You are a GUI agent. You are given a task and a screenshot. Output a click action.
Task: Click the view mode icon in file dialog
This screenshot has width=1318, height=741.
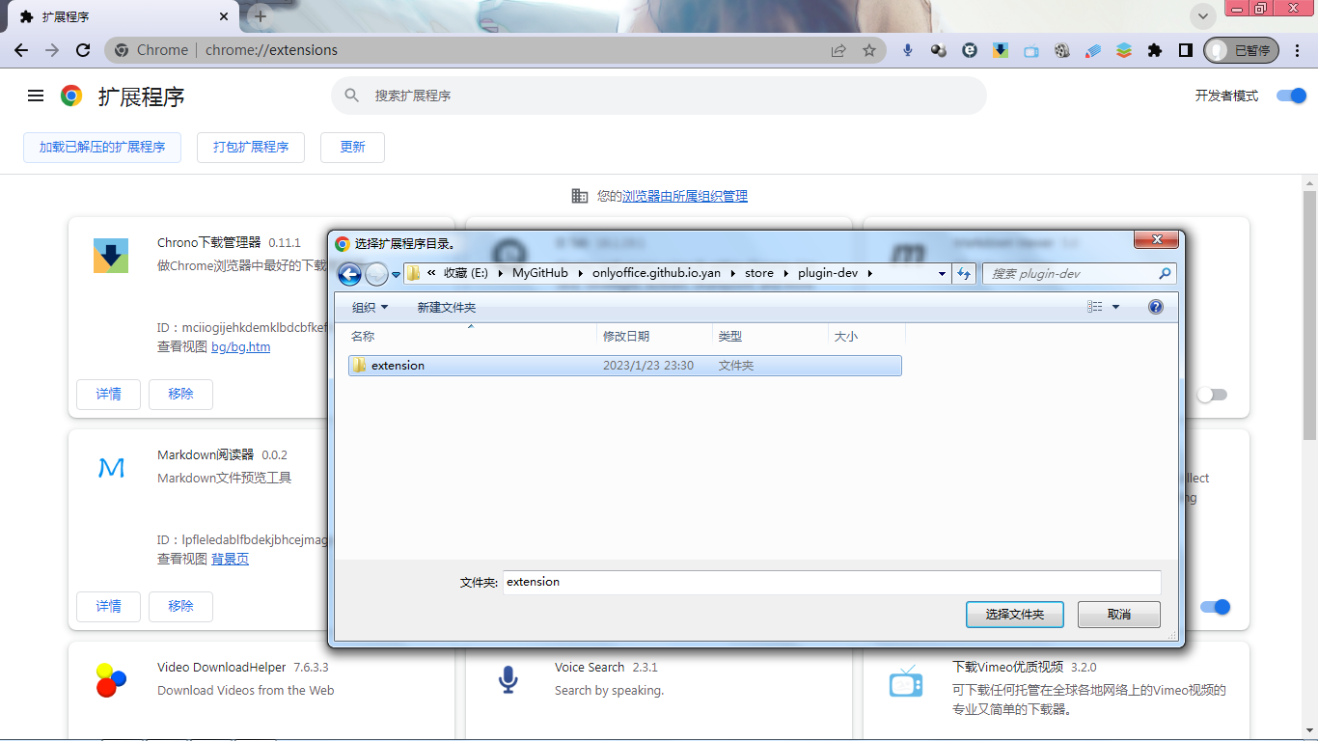(x=1095, y=307)
